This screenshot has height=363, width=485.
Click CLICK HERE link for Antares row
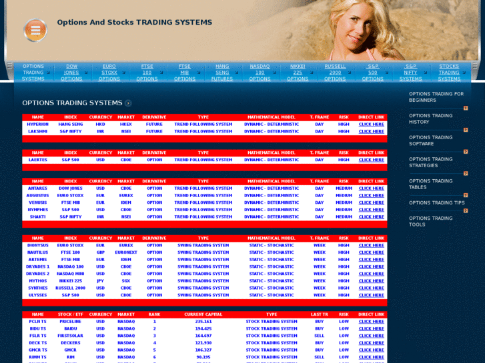coord(371,188)
